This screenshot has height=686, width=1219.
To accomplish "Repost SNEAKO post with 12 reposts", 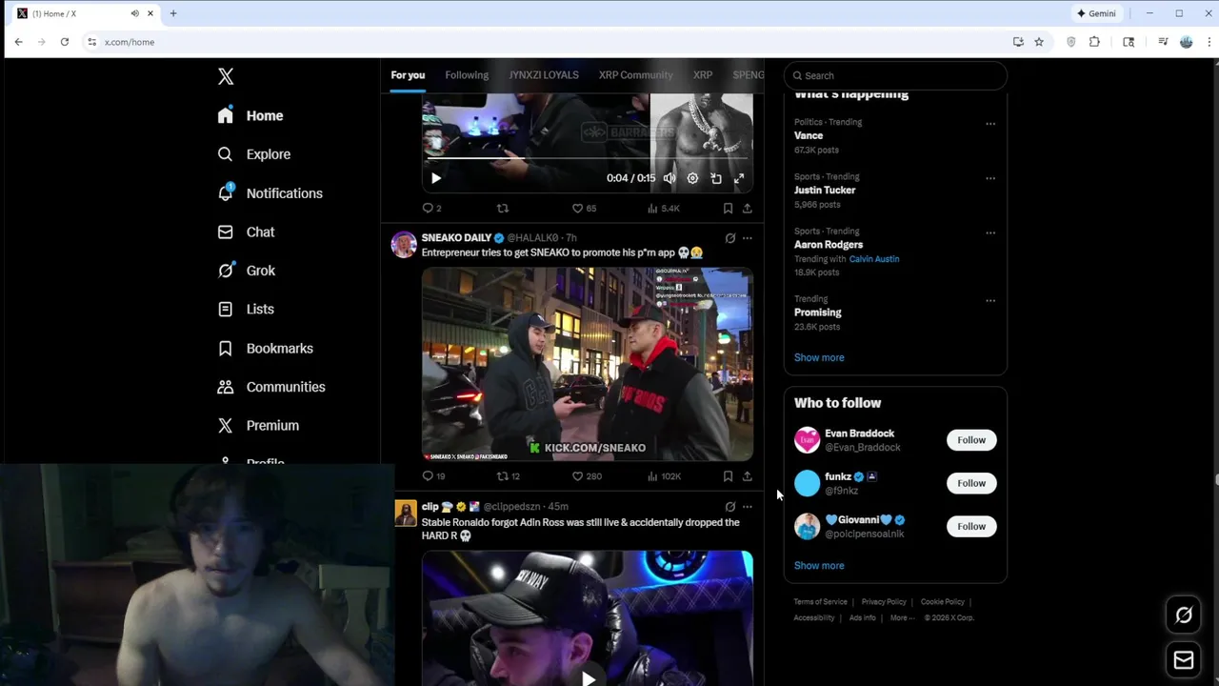I will (508, 475).
